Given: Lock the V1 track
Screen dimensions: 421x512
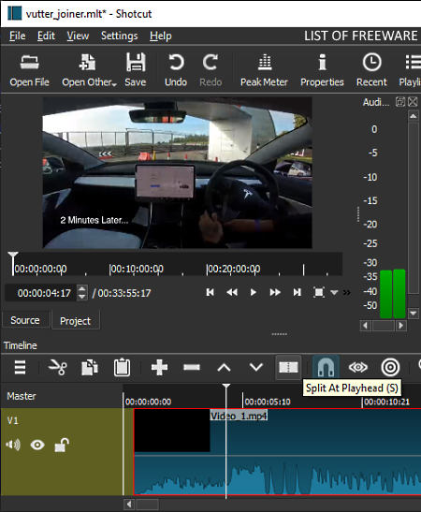Looking at the screenshot, I should pos(62,445).
